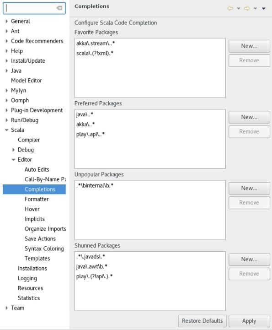Collapse the Scala tree node

(x=7, y=130)
